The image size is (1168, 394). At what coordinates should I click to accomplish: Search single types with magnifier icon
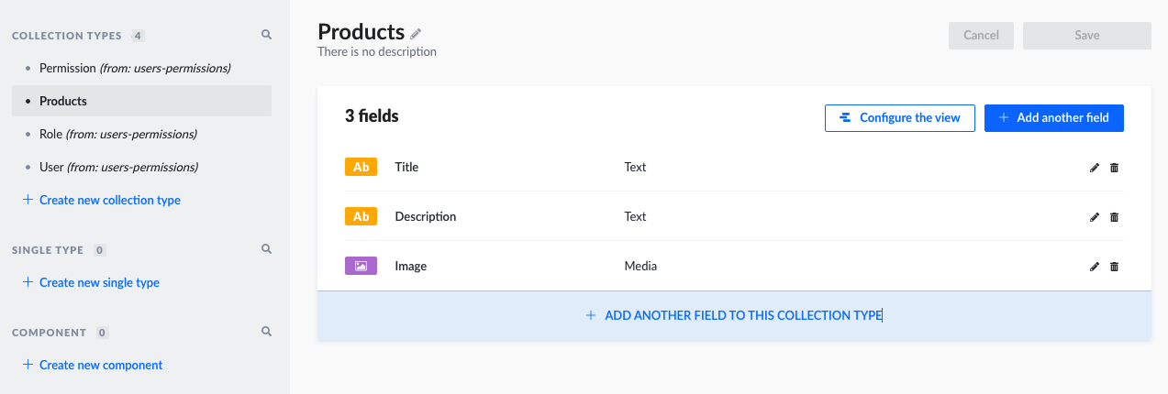coord(266,248)
